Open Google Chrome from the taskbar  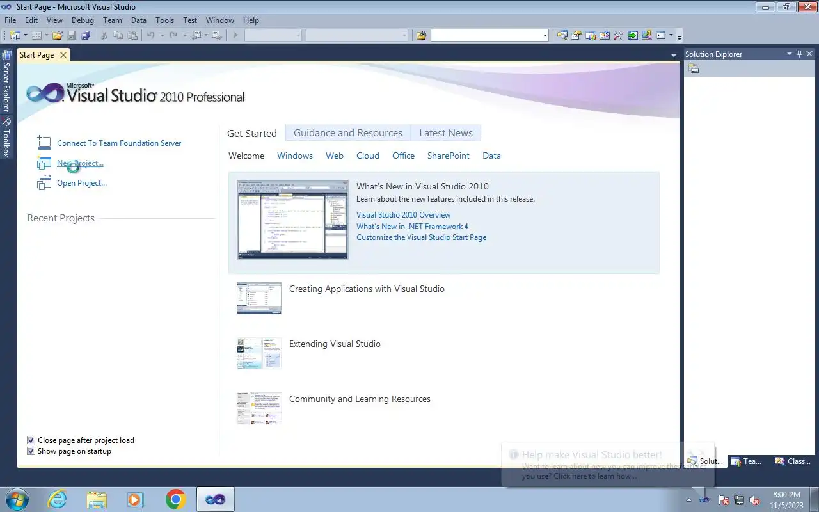click(175, 499)
